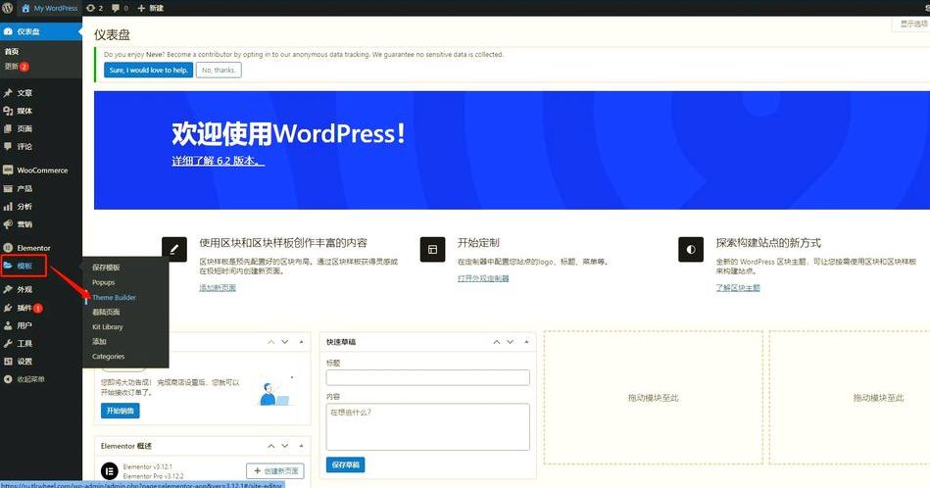
Task: Open the 产品 products sidebar item
Action: click(41, 188)
